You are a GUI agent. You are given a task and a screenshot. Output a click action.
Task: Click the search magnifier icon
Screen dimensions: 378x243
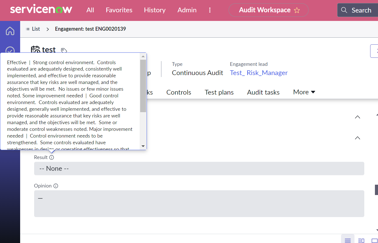(344, 10)
